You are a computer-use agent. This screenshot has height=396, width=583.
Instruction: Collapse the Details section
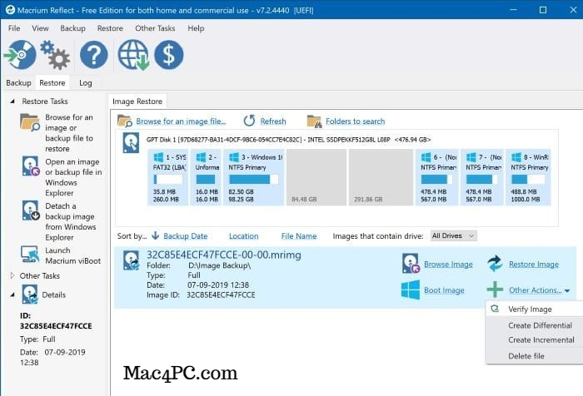tap(12, 295)
